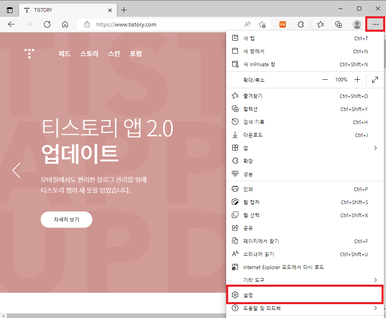386x318 pixels.
Task: Open 컬렉션 from the menu
Action: pos(305,109)
